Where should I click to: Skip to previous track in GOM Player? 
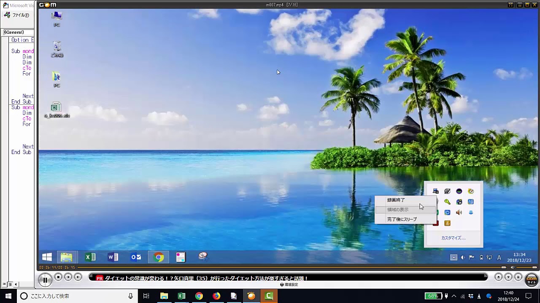[x=68, y=277]
